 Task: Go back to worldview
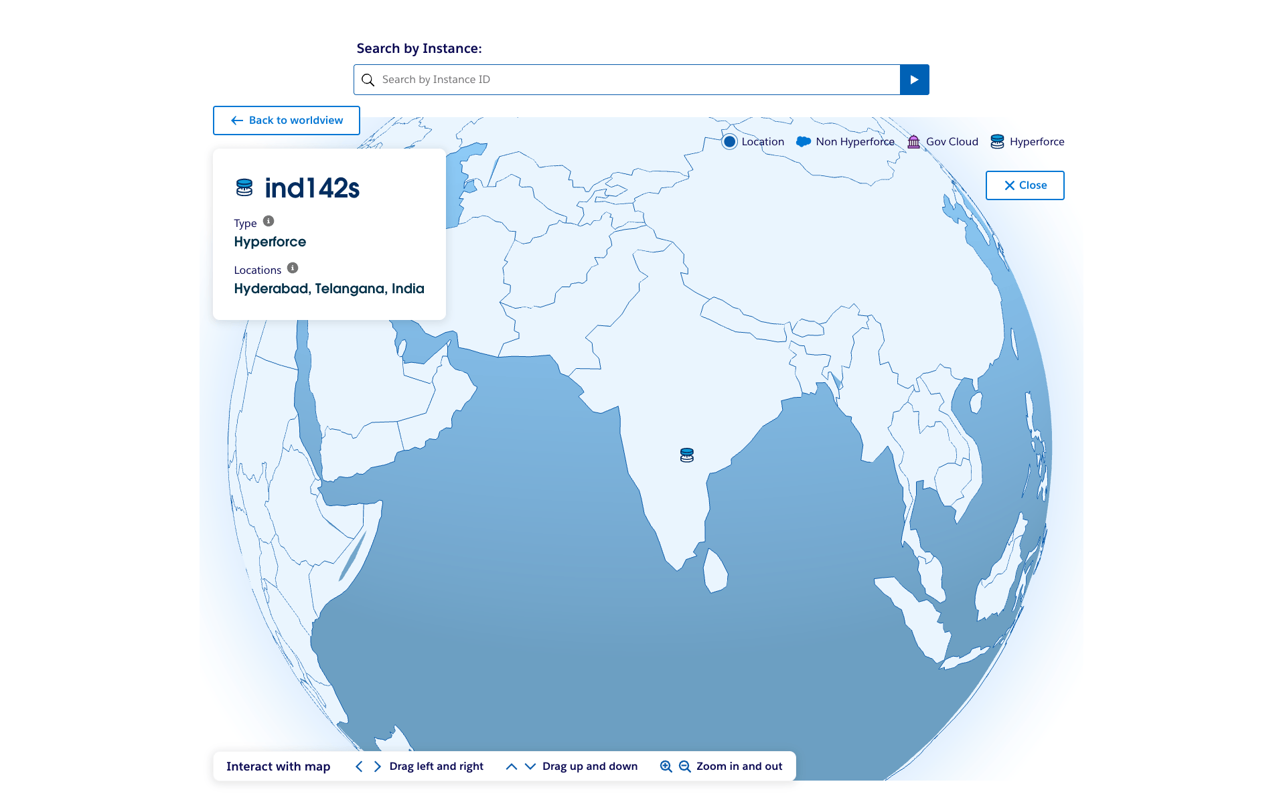pyautogui.click(x=287, y=121)
